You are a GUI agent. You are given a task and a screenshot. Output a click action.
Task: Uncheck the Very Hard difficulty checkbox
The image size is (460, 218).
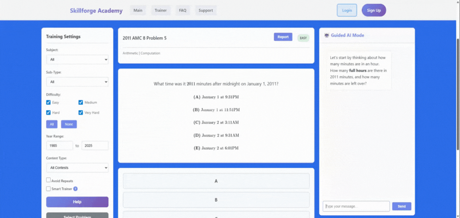(x=81, y=112)
